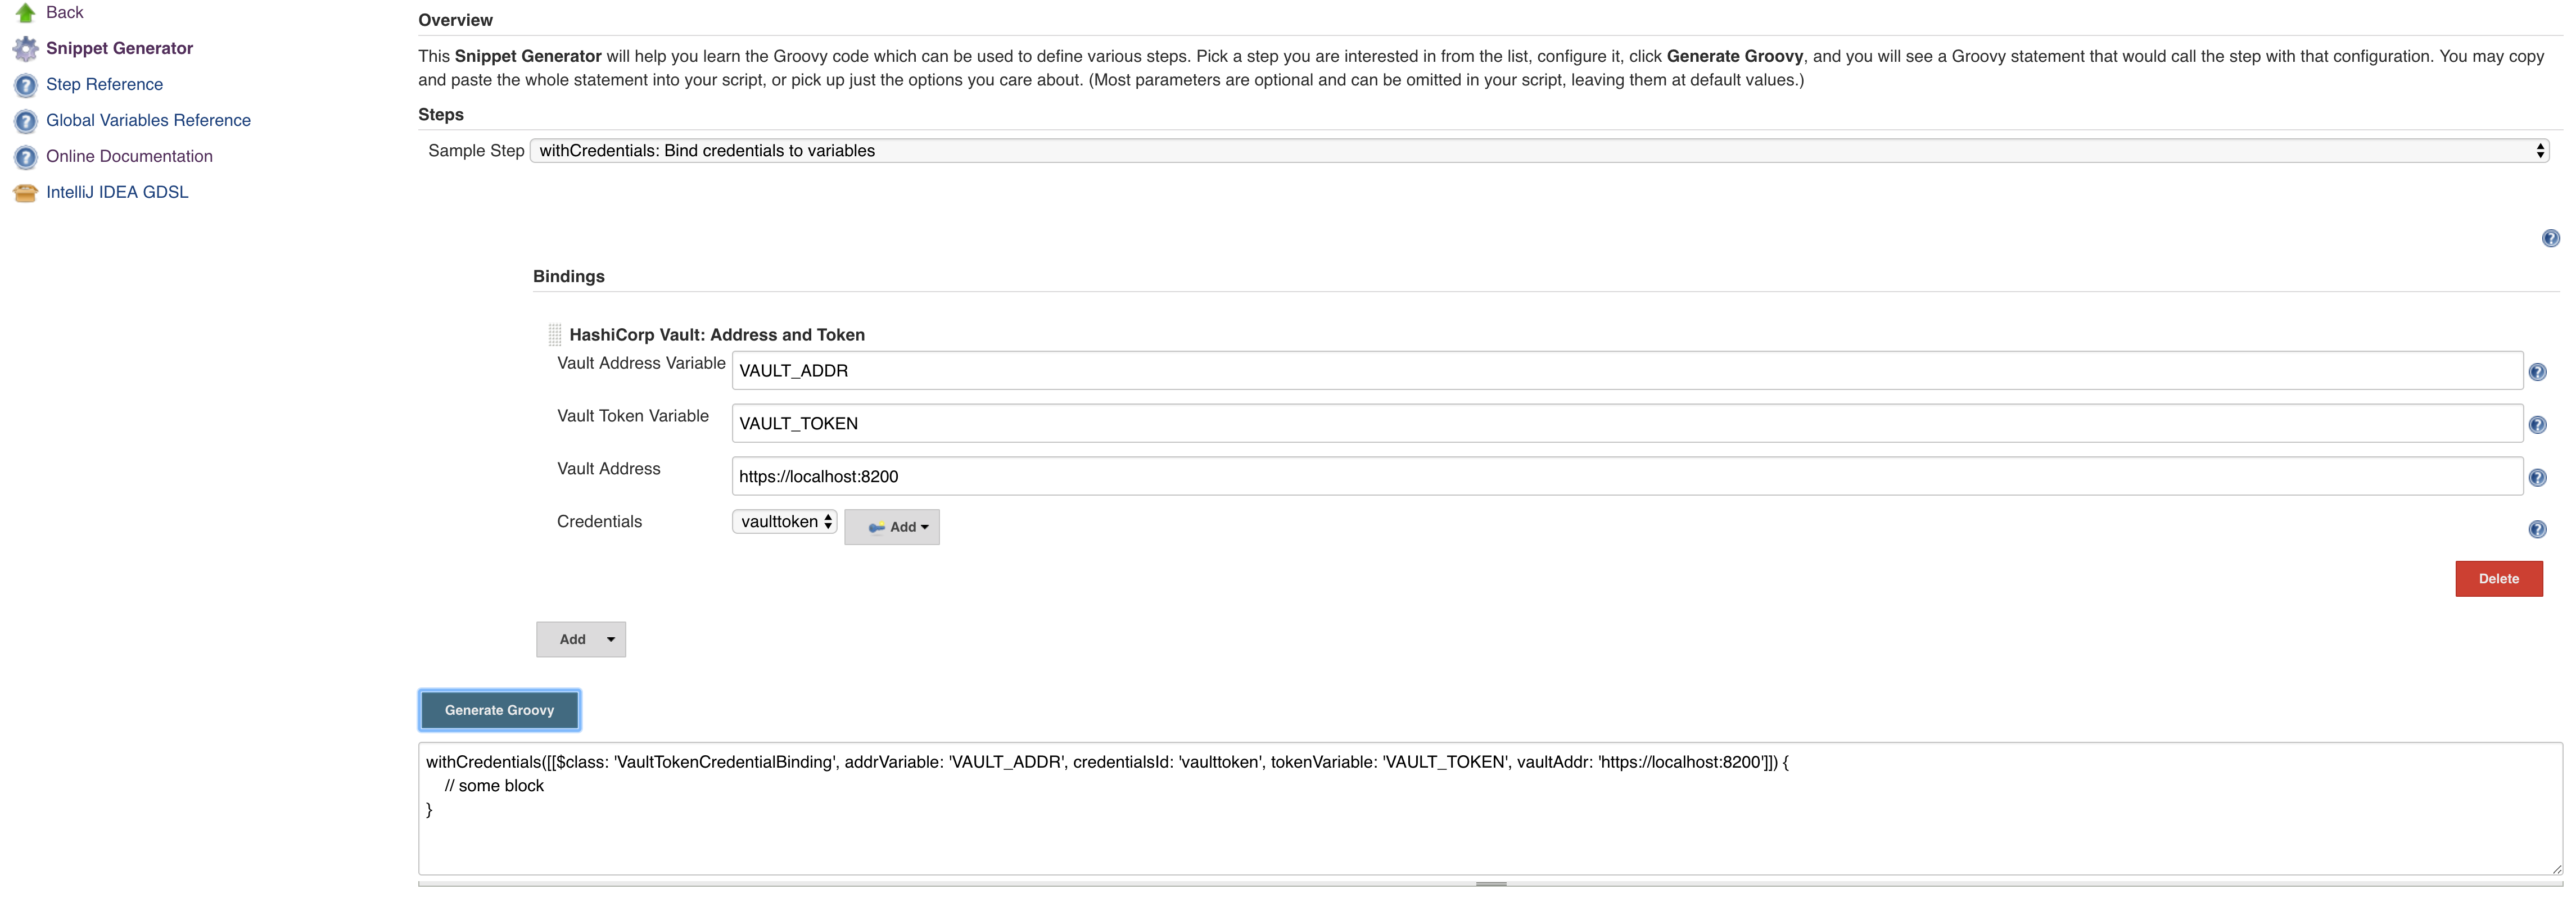Open help for Vault Address Variable field

coord(2537,372)
